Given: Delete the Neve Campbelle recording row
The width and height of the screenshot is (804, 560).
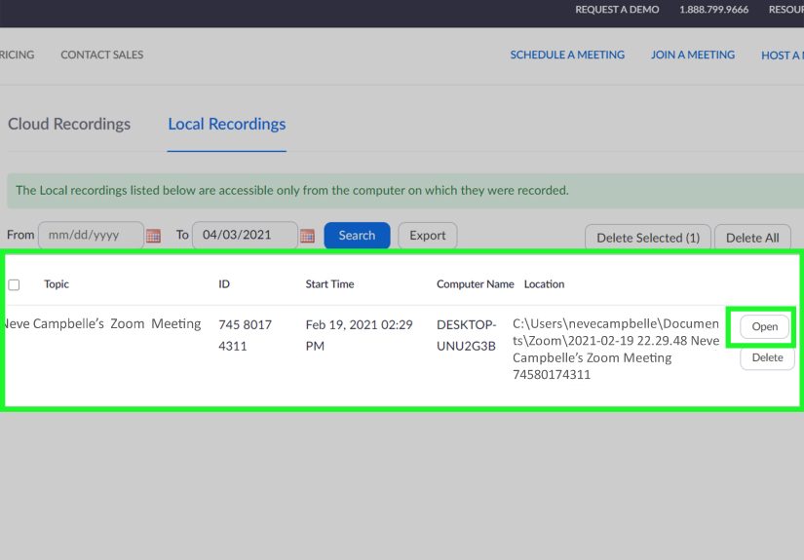Looking at the screenshot, I should tap(767, 357).
